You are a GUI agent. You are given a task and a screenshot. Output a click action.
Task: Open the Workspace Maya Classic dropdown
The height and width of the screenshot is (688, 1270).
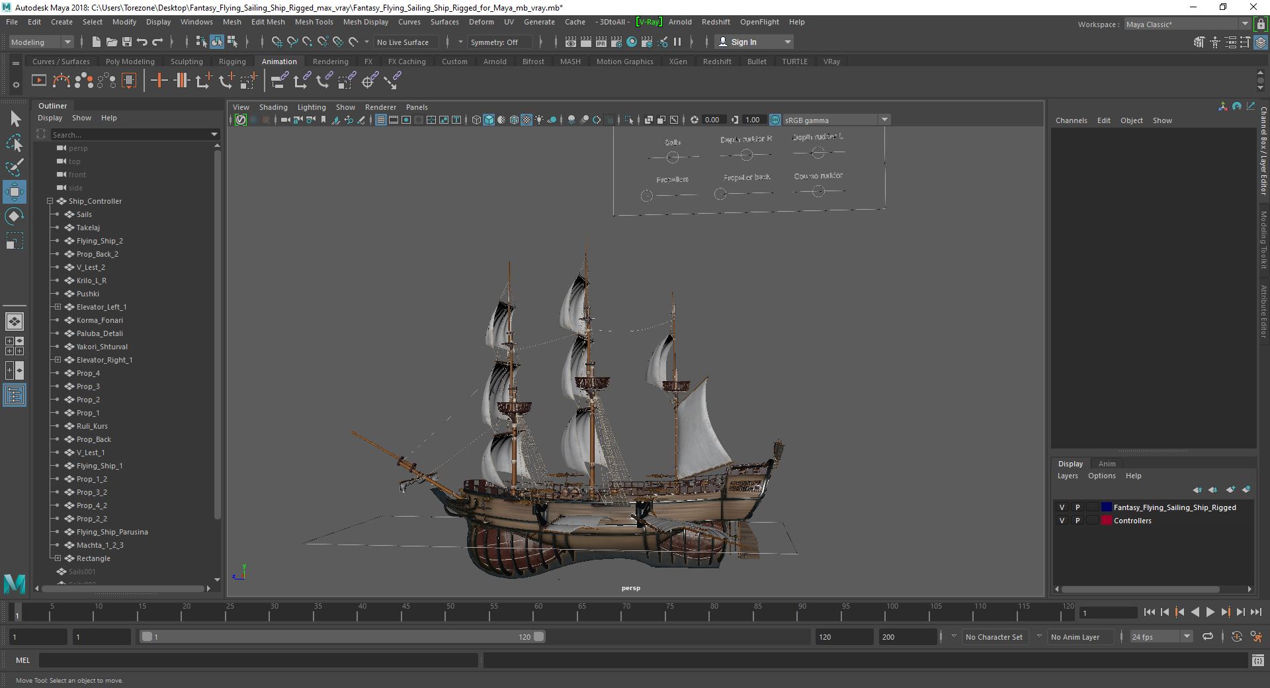1187,24
